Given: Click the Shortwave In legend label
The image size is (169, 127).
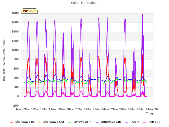Looking at the screenshot, I should coord(25,122).
